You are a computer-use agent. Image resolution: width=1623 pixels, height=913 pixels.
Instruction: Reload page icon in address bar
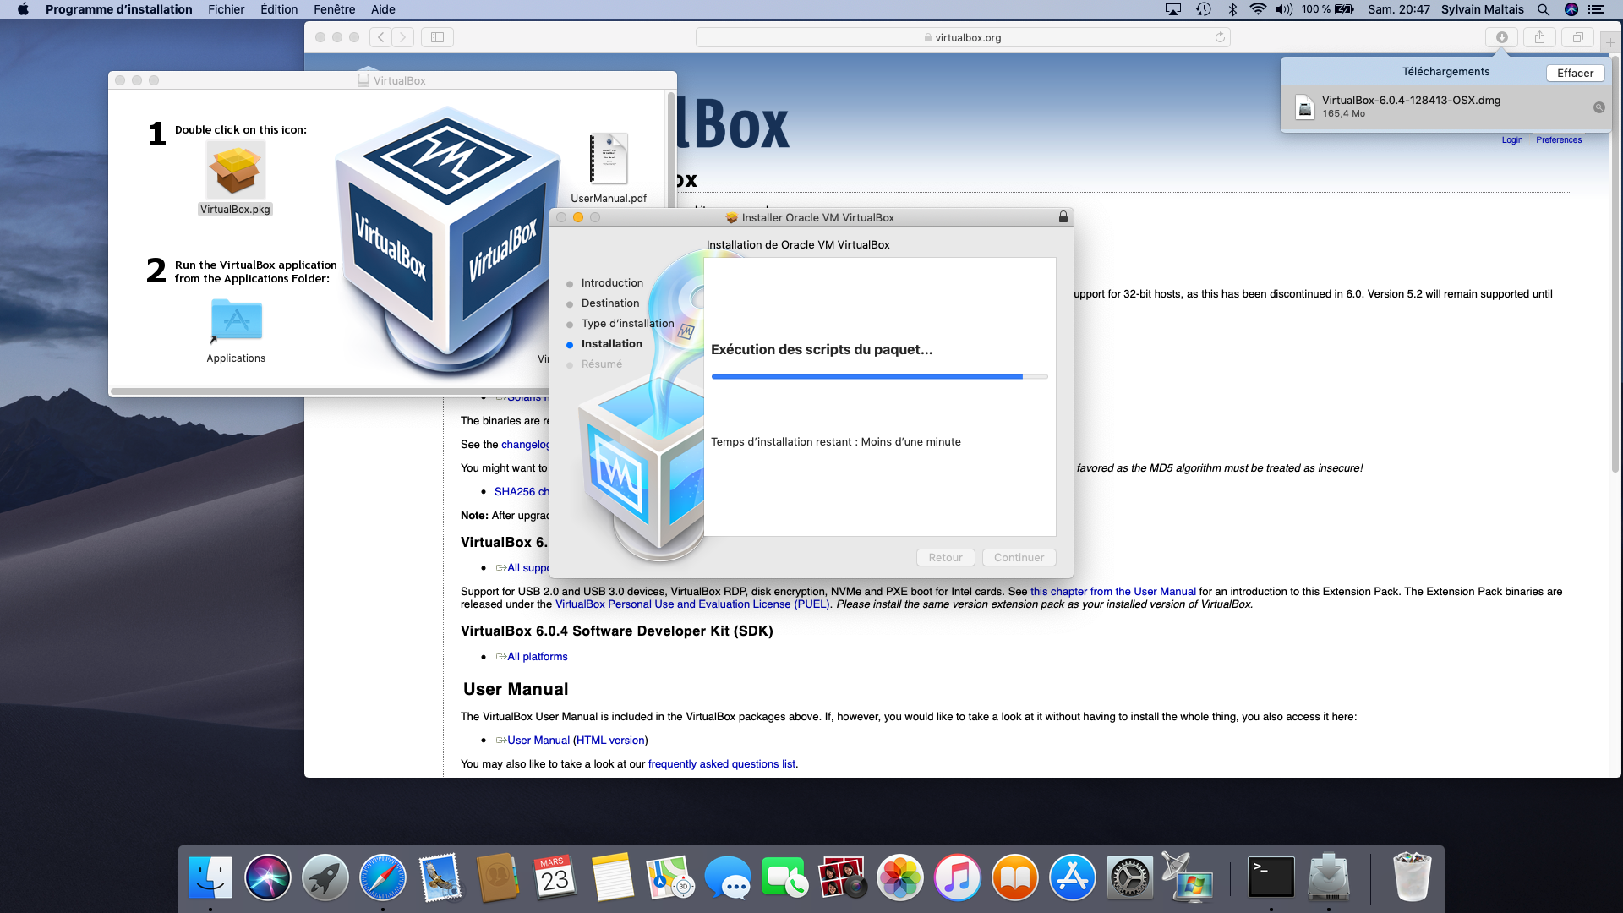point(1220,37)
